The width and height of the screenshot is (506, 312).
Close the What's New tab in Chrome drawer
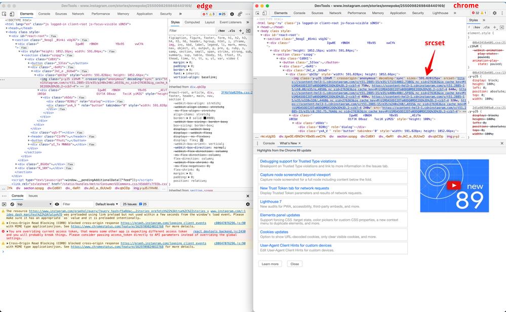pyautogui.click(x=299, y=143)
